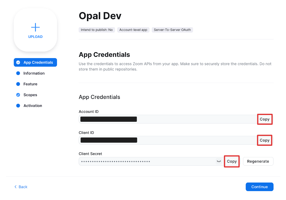Click the blue dot beside Activation
286x200 pixels.
[18, 106]
